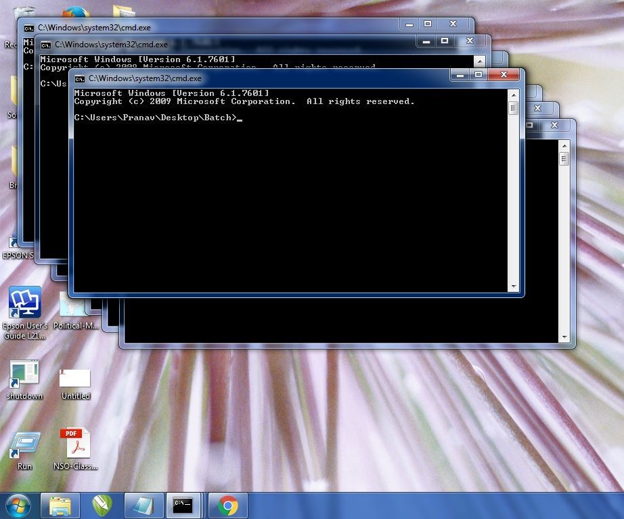
Task: Select the Untitled desktop file
Action: coord(75,384)
